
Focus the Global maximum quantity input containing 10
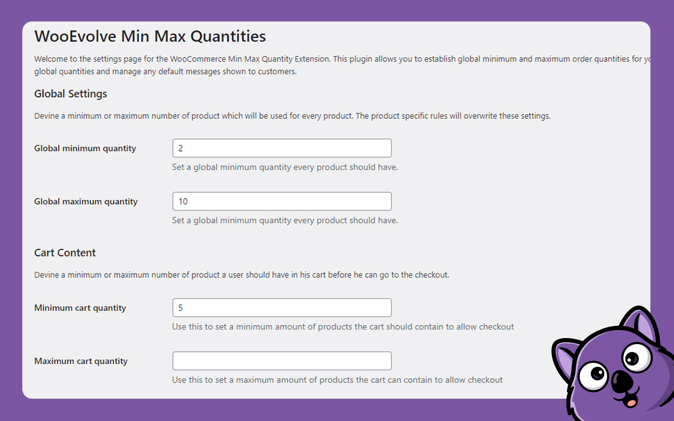point(282,201)
